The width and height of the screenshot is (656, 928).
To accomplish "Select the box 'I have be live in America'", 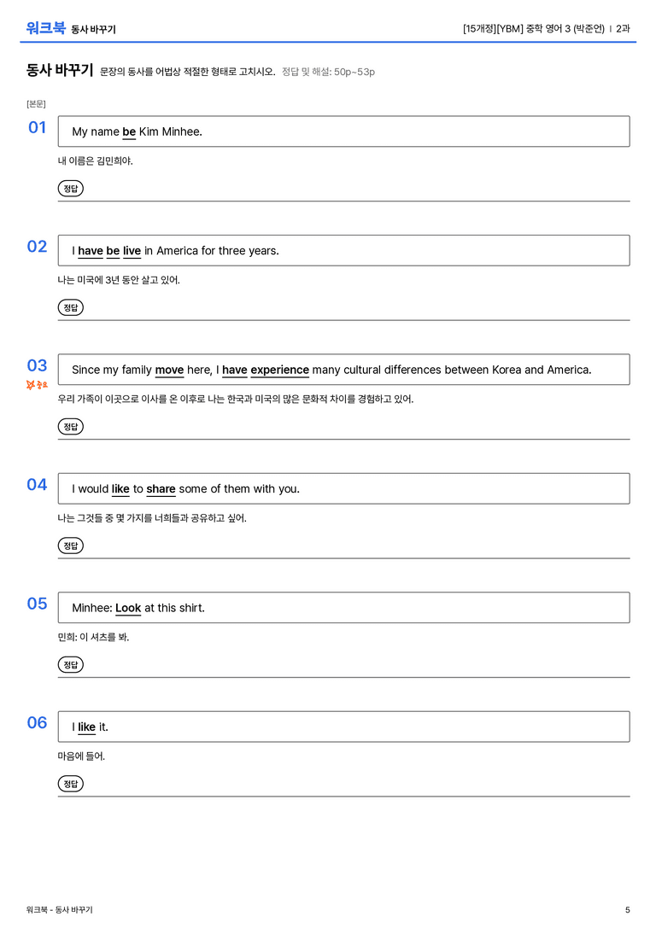I will (343, 250).
